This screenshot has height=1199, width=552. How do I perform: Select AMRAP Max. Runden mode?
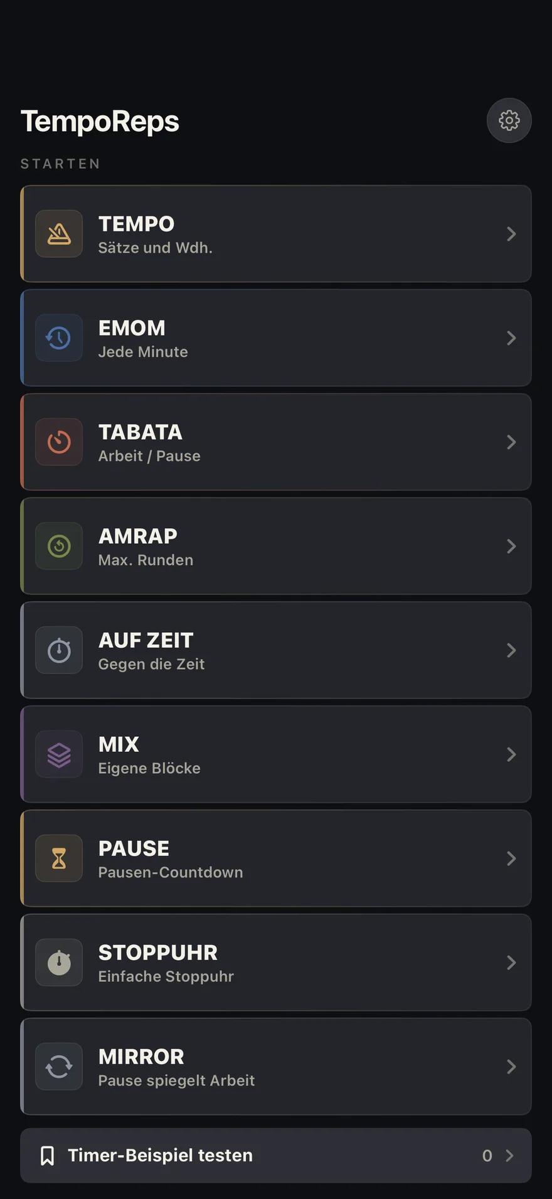click(x=276, y=546)
